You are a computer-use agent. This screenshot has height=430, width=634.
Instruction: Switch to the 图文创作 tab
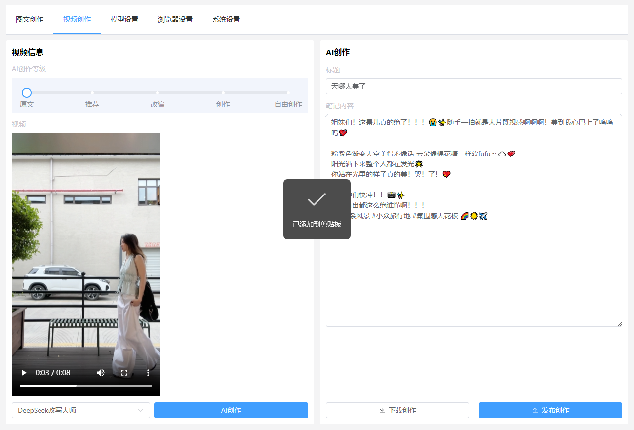tap(30, 19)
